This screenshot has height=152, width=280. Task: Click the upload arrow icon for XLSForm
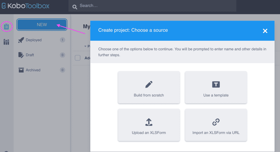tap(149, 122)
